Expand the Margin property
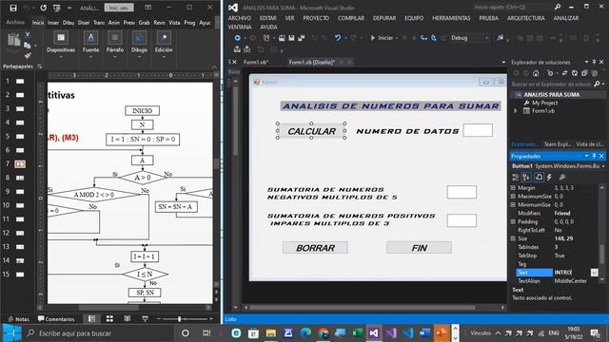 (513, 188)
